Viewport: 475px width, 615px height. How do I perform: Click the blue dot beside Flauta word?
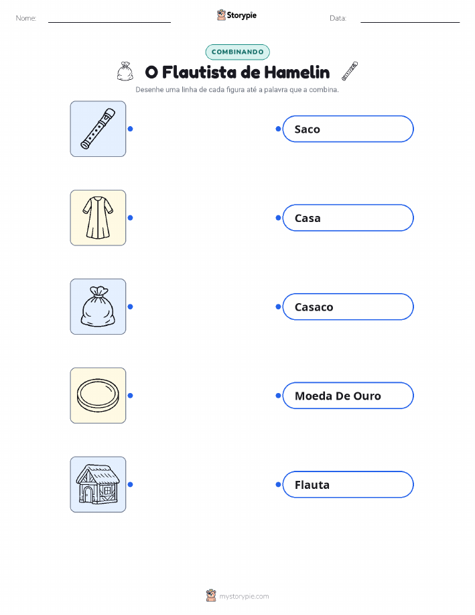pos(278,484)
